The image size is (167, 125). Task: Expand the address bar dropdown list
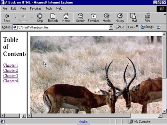click(x=111, y=27)
